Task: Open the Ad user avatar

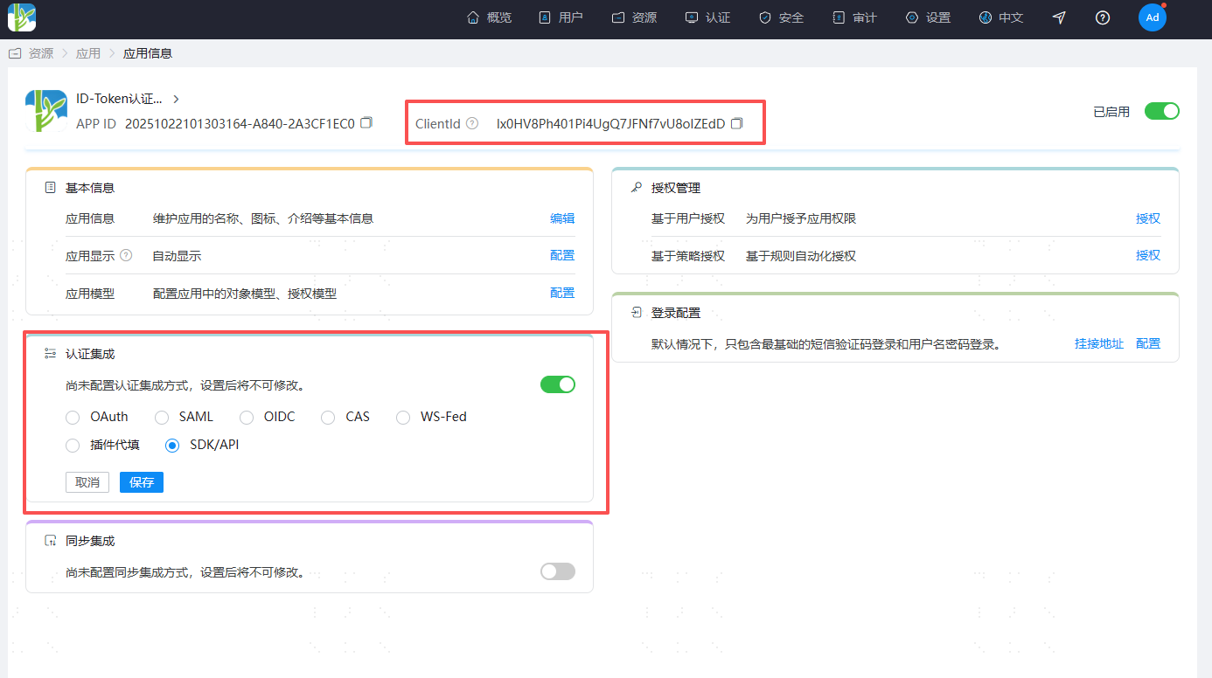Action: [x=1152, y=17]
